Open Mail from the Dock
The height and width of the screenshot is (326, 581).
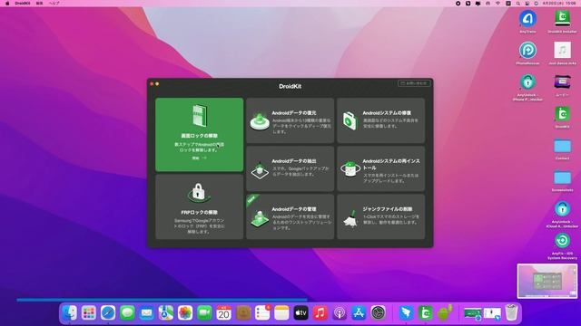coord(146,313)
